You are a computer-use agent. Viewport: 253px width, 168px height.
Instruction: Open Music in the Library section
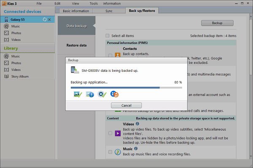coord(16,56)
